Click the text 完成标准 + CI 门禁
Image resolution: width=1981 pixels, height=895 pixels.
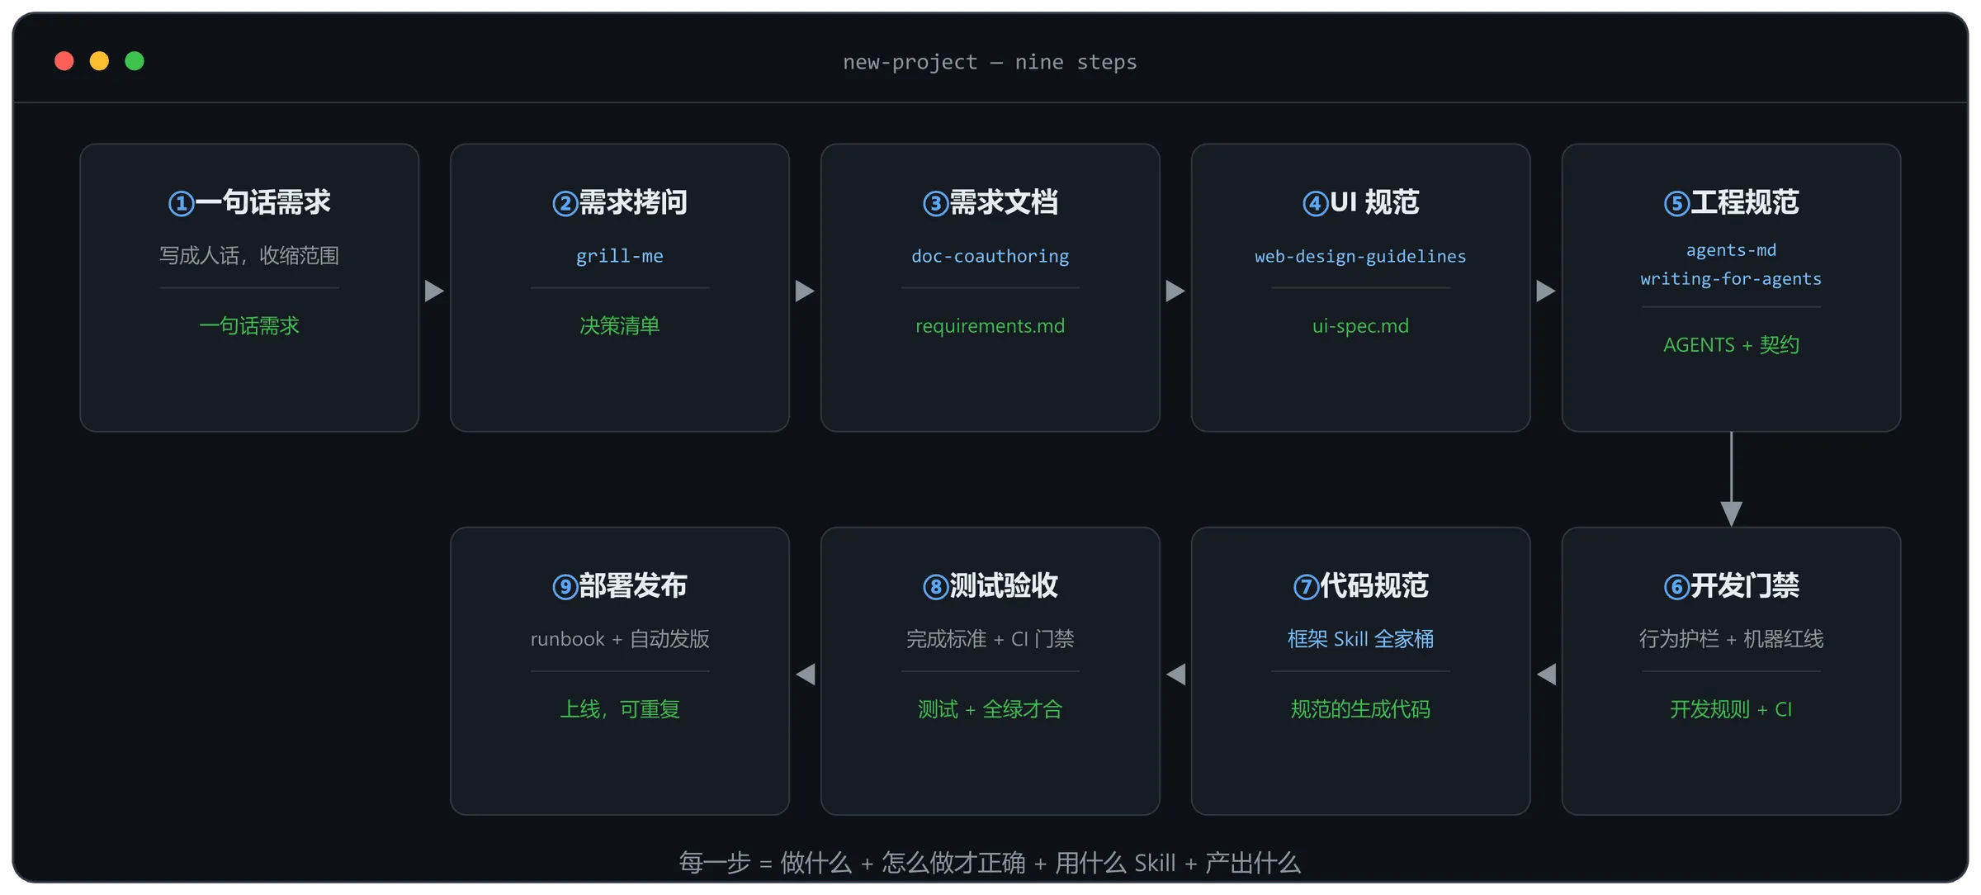(x=990, y=639)
